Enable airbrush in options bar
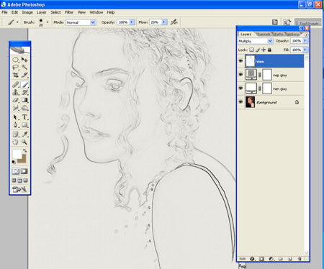The width and height of the screenshot is (324, 269). [x=174, y=22]
